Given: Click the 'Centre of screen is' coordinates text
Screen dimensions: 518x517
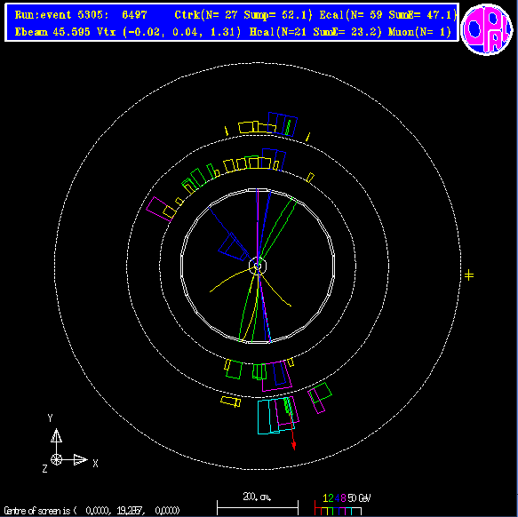Looking at the screenshot, I should point(92,511).
